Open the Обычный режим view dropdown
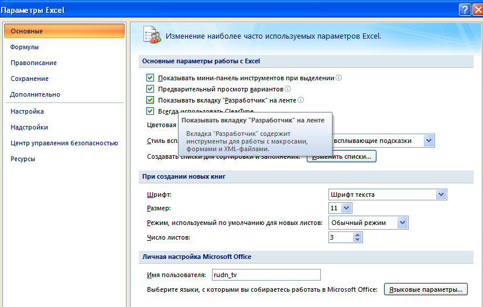Viewport: 483px width, 307px height. point(402,223)
